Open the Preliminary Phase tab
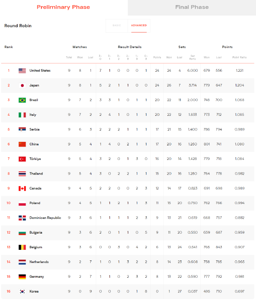 pos(63,7)
